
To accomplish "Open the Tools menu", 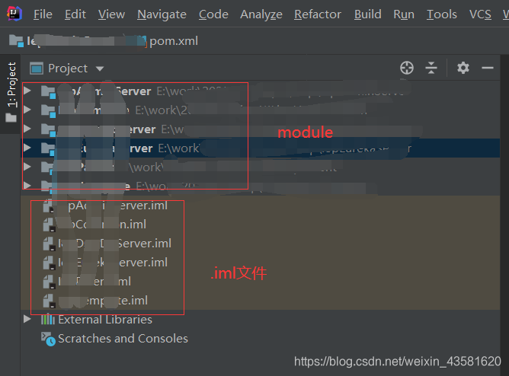I will tap(441, 14).
